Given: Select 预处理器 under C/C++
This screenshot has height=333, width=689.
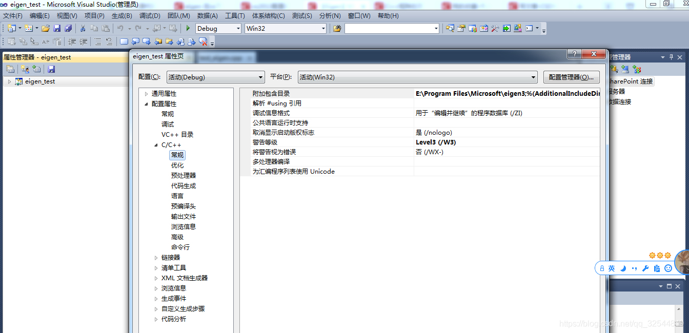Looking at the screenshot, I should point(184,176).
